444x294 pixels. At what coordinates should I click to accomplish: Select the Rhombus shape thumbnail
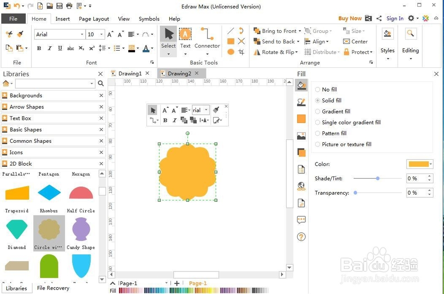(49, 196)
